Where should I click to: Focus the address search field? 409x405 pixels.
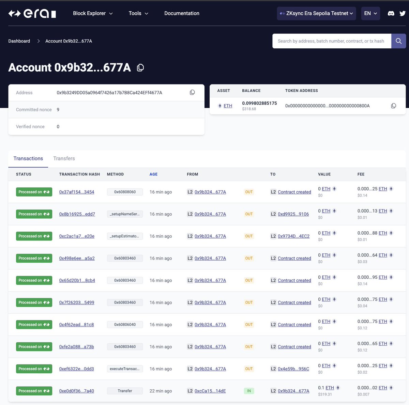pyautogui.click(x=332, y=41)
